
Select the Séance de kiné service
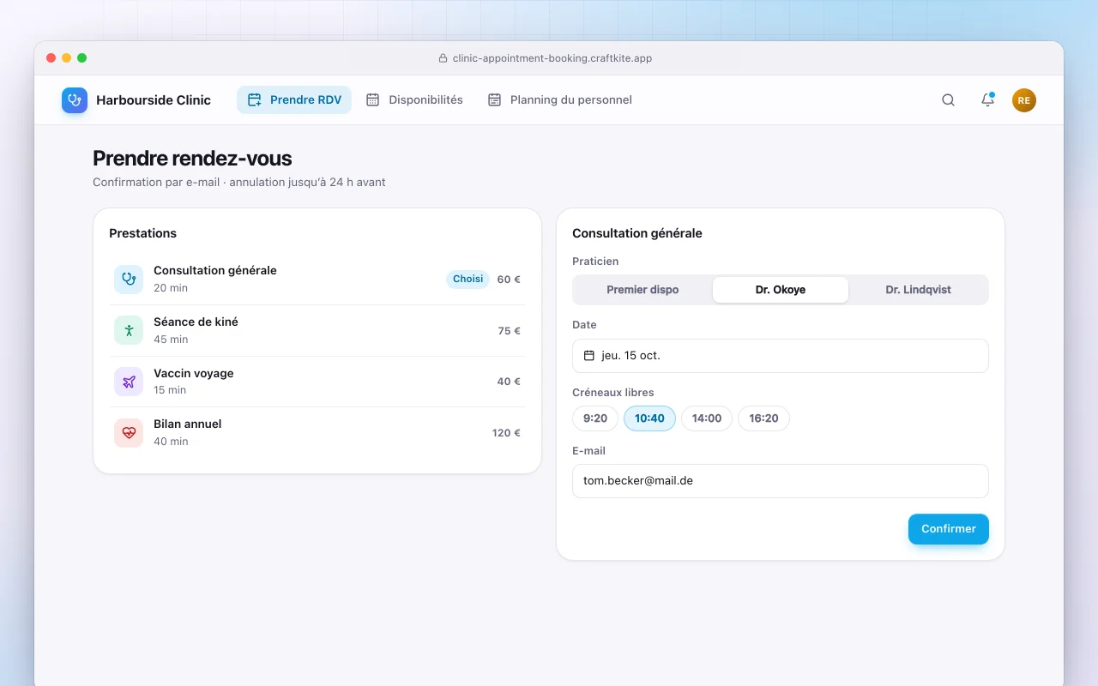tap(317, 330)
